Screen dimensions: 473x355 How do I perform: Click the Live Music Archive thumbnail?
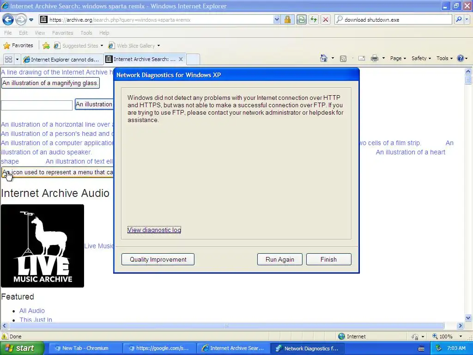[x=42, y=246]
